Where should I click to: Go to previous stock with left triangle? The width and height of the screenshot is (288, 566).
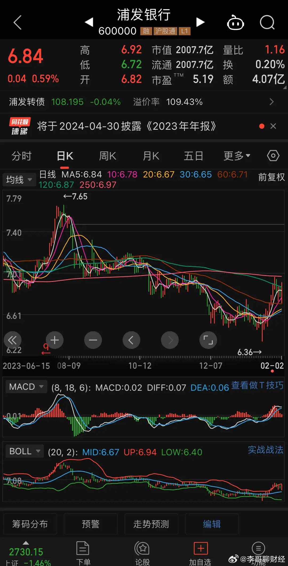(89, 22)
